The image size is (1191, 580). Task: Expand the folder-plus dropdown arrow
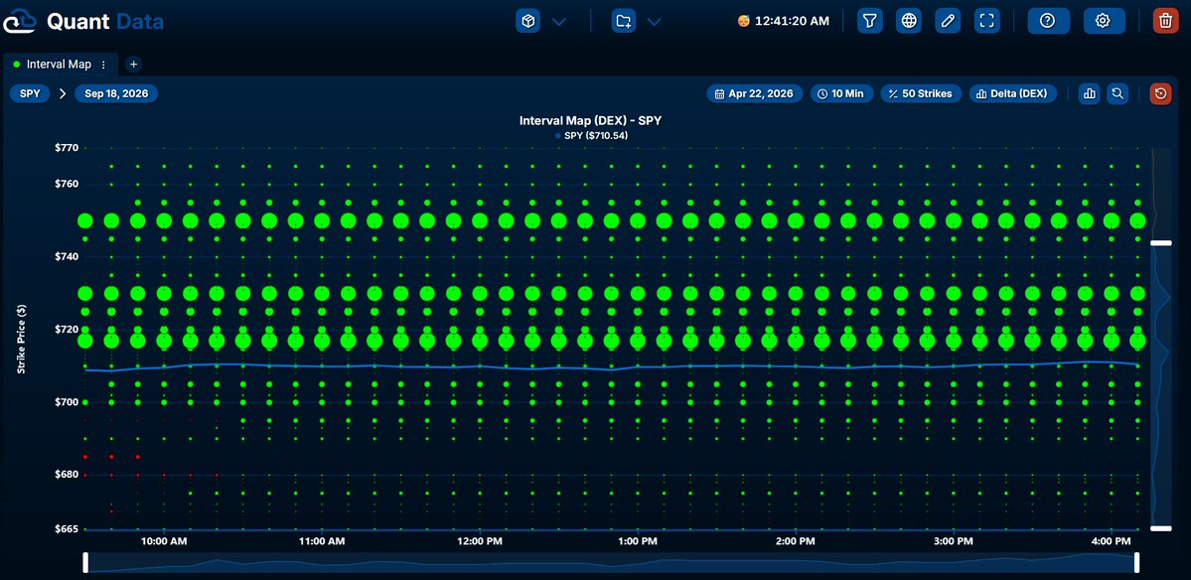(654, 21)
